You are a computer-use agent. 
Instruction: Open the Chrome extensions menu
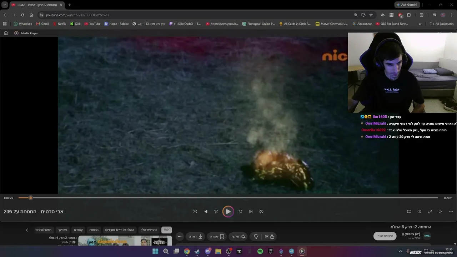click(x=409, y=15)
